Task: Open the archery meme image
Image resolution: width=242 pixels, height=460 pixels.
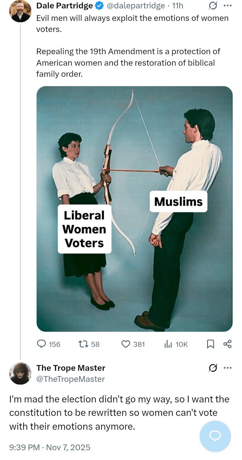Action: (x=134, y=209)
